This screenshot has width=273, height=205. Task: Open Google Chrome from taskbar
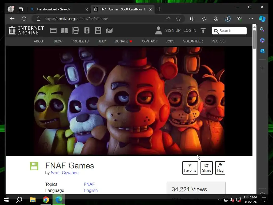point(46,200)
